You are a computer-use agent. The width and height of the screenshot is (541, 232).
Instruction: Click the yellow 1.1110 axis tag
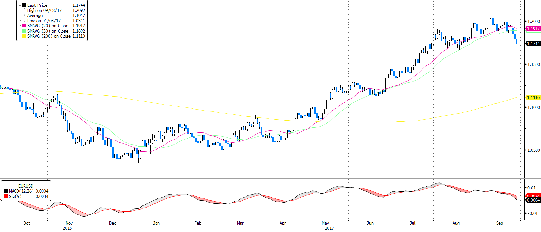click(533, 98)
